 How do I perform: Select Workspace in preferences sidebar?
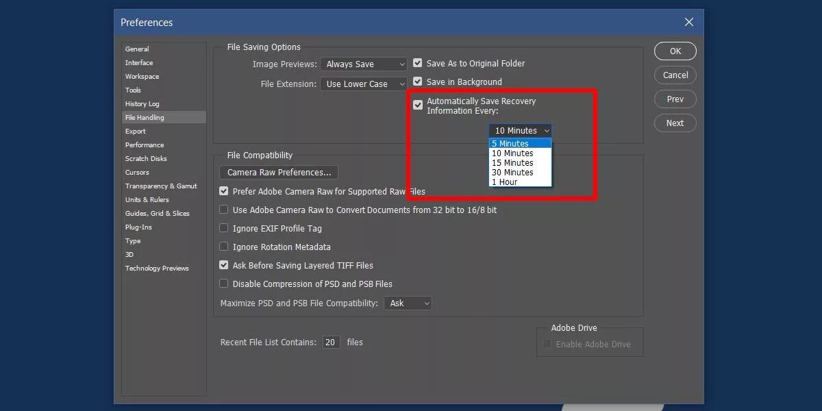[x=164, y=77]
